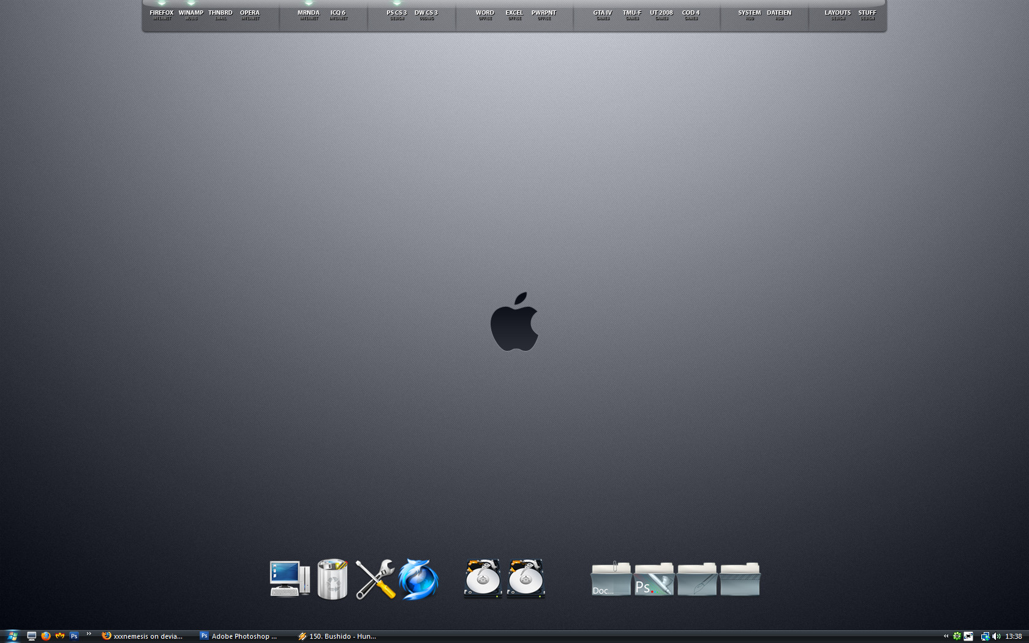Click the Show Desktop quick launch icon
This screenshot has width=1029, height=643.
click(x=31, y=636)
